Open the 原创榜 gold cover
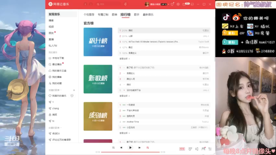276x155 pixels. pyautogui.click(x=98, y=116)
